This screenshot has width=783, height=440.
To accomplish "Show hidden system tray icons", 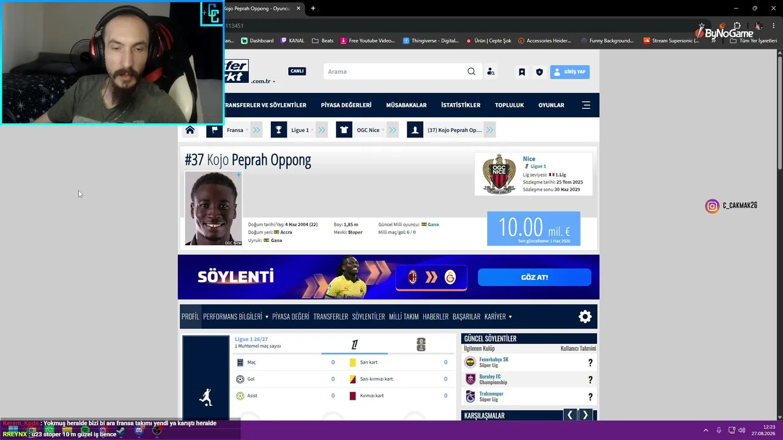I will [x=705, y=430].
